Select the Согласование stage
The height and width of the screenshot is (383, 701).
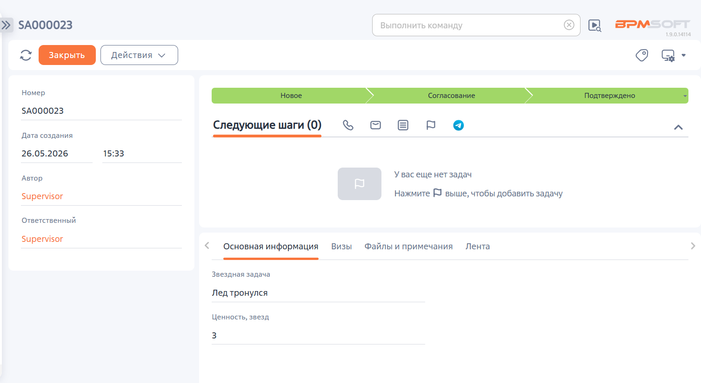(451, 96)
